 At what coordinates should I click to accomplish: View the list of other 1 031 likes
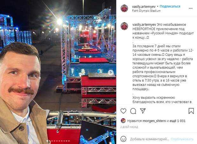coord(178,121)
